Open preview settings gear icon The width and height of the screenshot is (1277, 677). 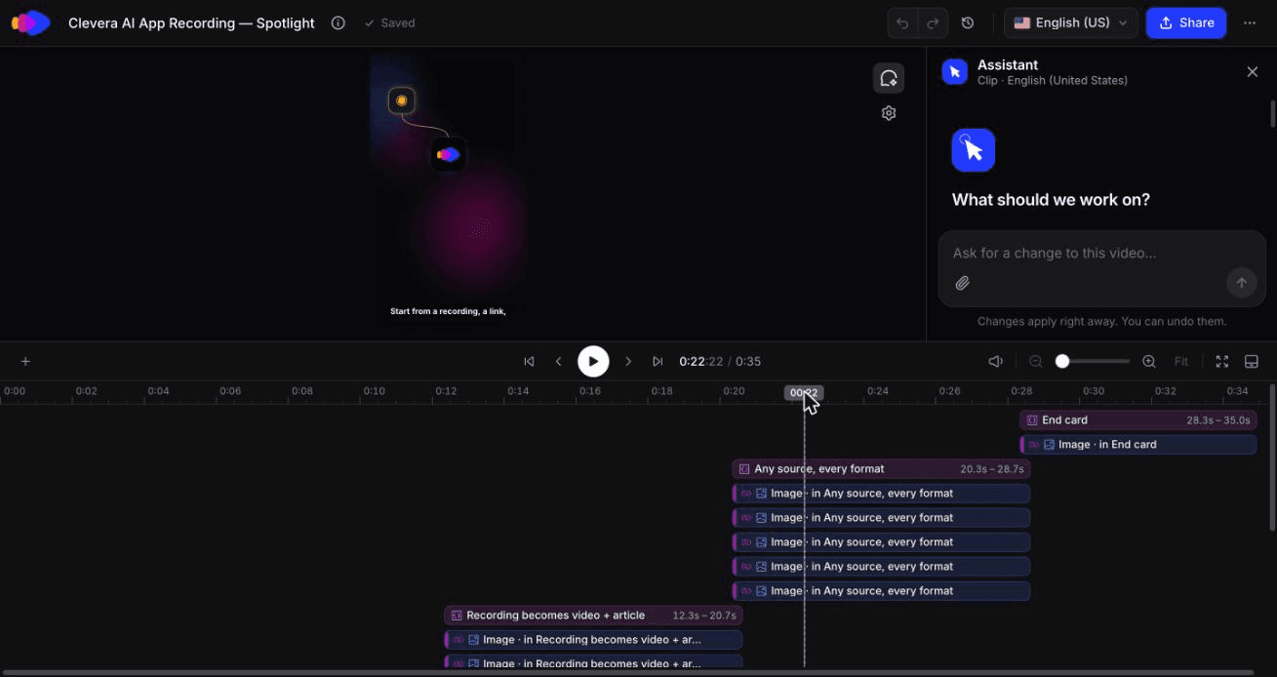click(x=888, y=113)
